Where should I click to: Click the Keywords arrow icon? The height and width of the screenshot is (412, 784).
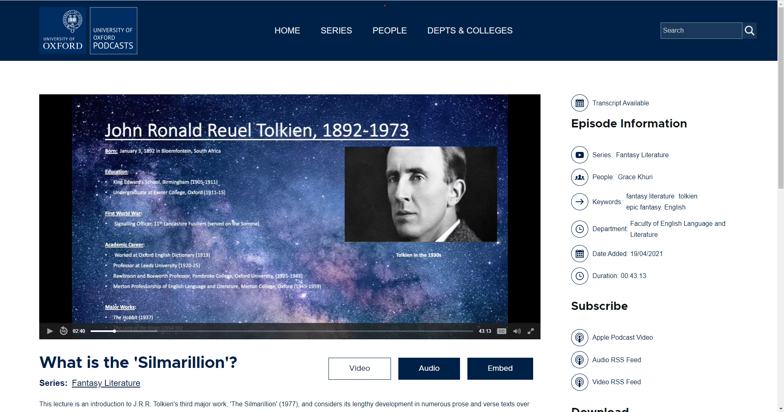(580, 202)
